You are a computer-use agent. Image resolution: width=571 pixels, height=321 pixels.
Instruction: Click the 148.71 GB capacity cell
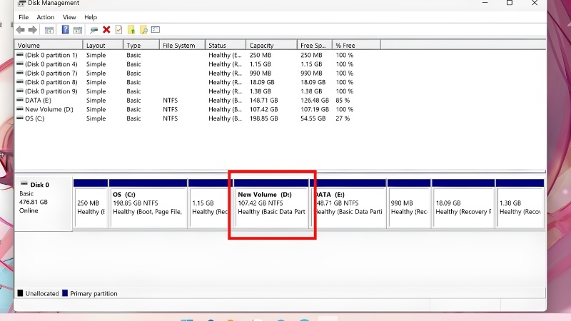pyautogui.click(x=263, y=101)
